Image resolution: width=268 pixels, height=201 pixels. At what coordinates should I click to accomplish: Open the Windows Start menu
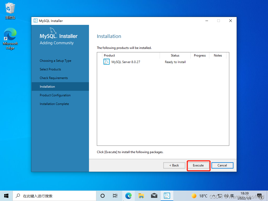(x=6, y=196)
